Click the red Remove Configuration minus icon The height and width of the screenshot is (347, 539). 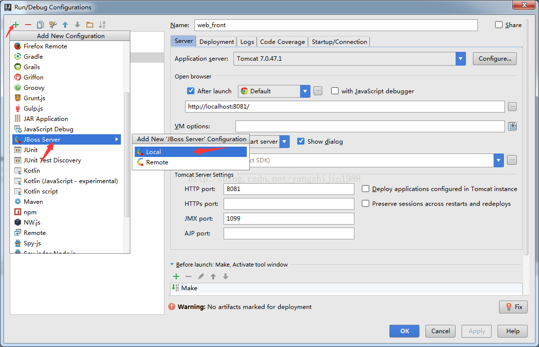(x=28, y=25)
